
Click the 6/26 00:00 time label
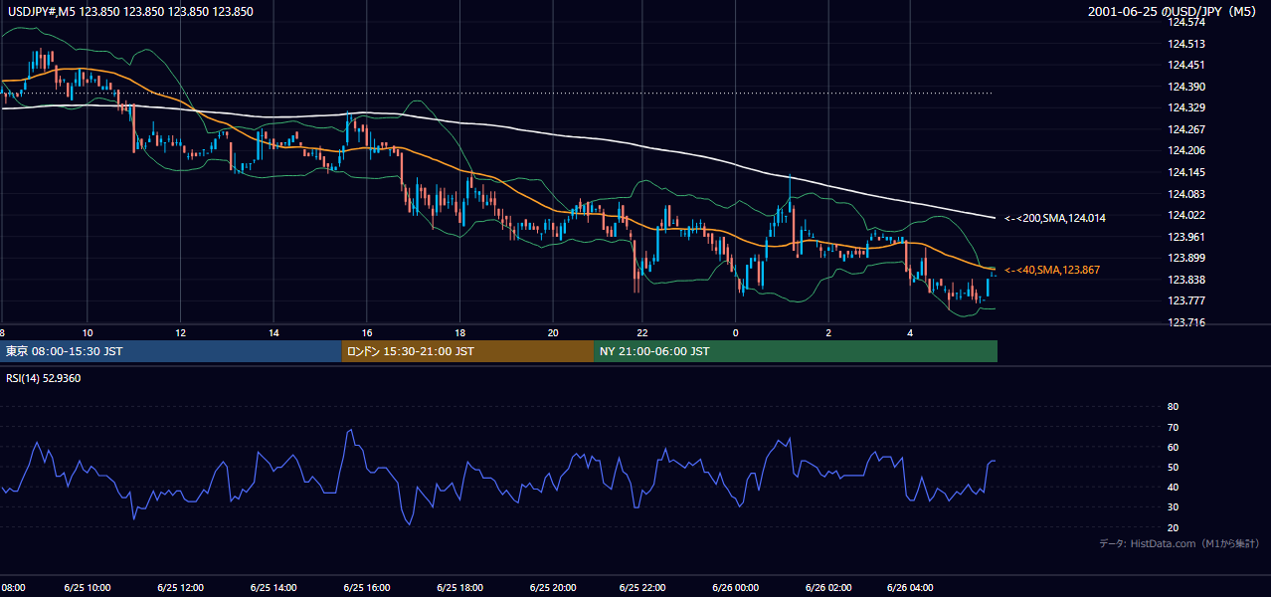735,587
